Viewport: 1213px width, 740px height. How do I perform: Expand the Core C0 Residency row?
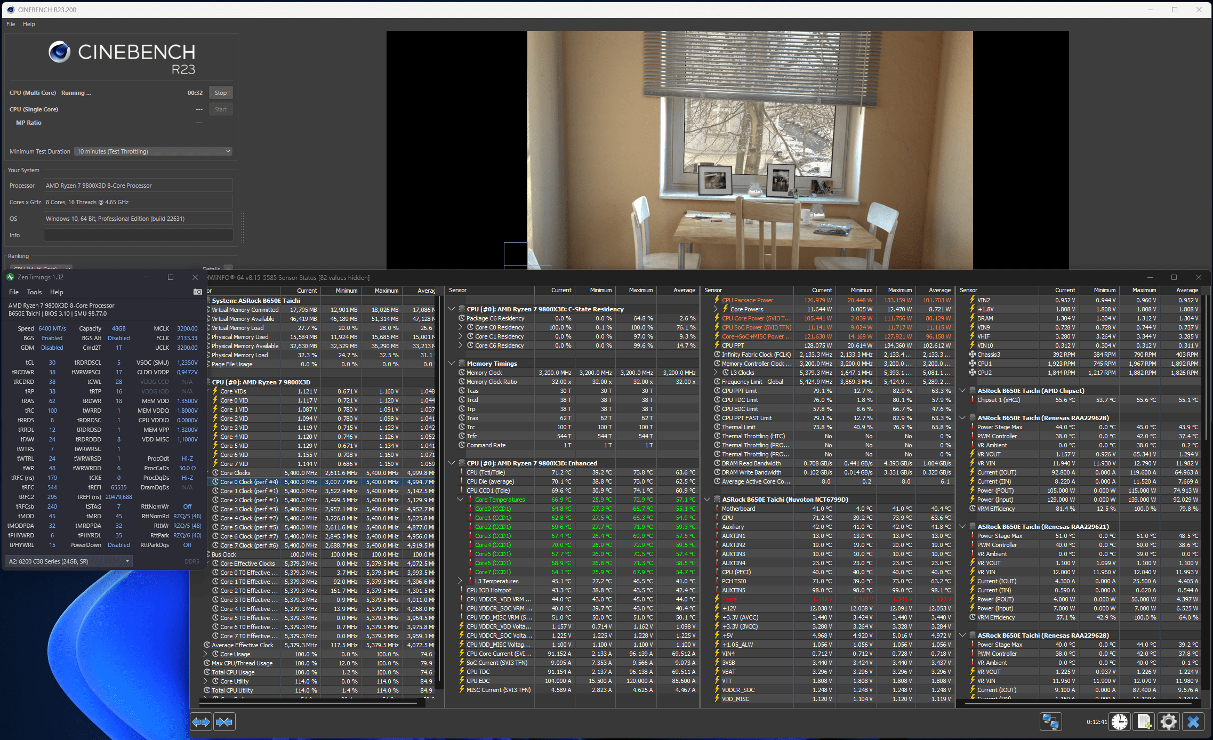[460, 327]
